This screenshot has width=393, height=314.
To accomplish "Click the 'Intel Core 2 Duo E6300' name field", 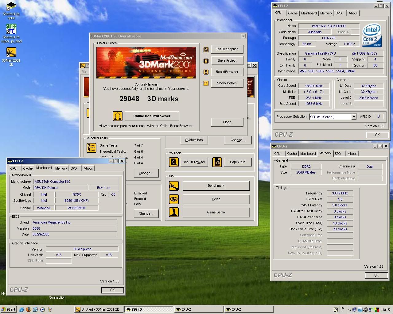I will [329, 26].
